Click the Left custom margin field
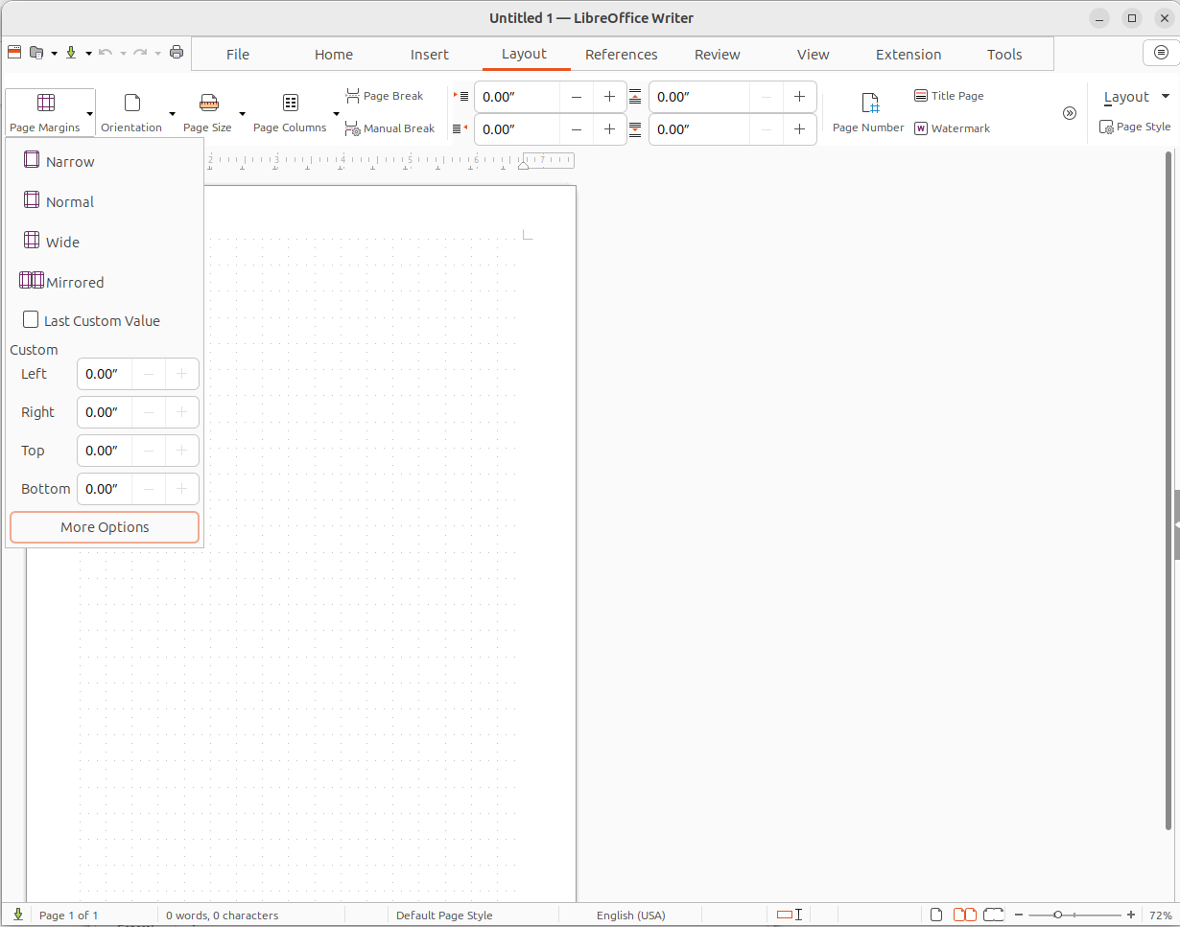 (105, 374)
